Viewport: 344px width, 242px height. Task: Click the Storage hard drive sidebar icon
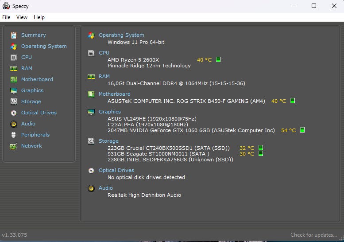click(14, 101)
